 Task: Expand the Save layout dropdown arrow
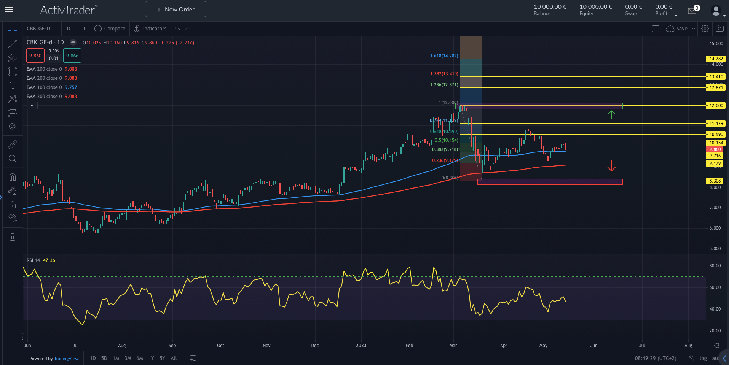tap(694, 29)
